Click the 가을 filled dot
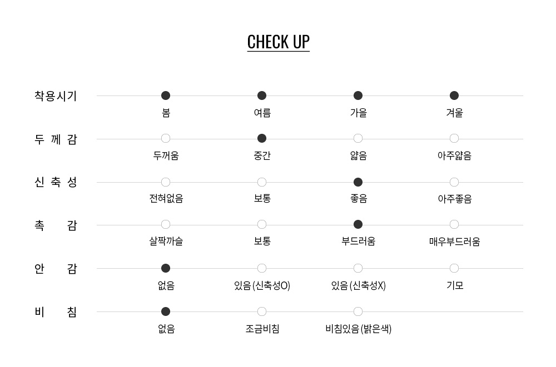 (x=358, y=95)
